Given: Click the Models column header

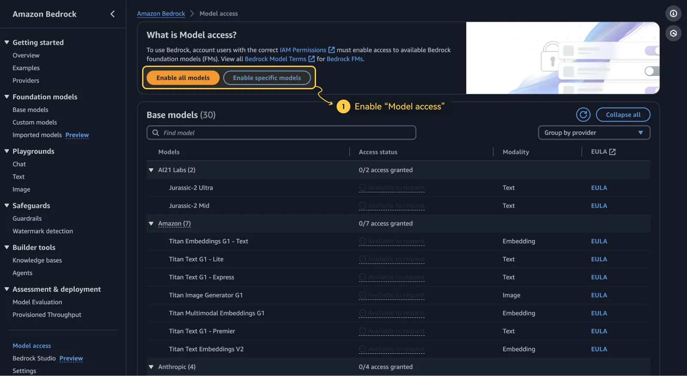Looking at the screenshot, I should [169, 152].
